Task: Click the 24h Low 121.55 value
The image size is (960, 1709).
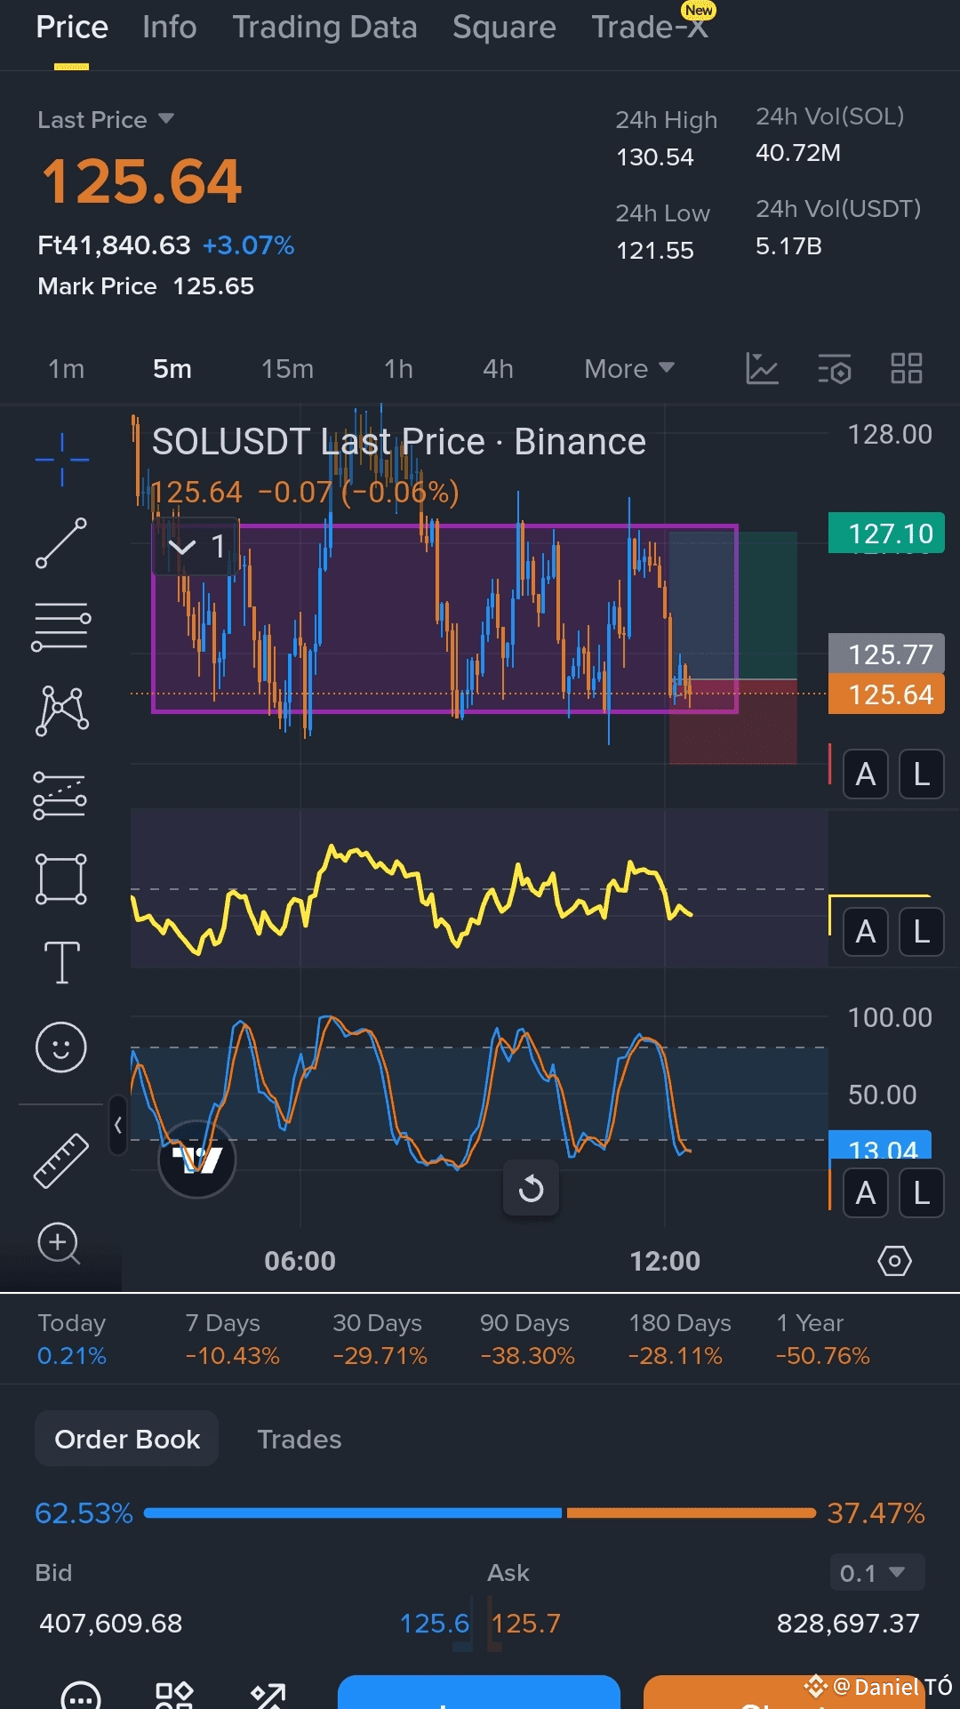Action: click(x=655, y=251)
